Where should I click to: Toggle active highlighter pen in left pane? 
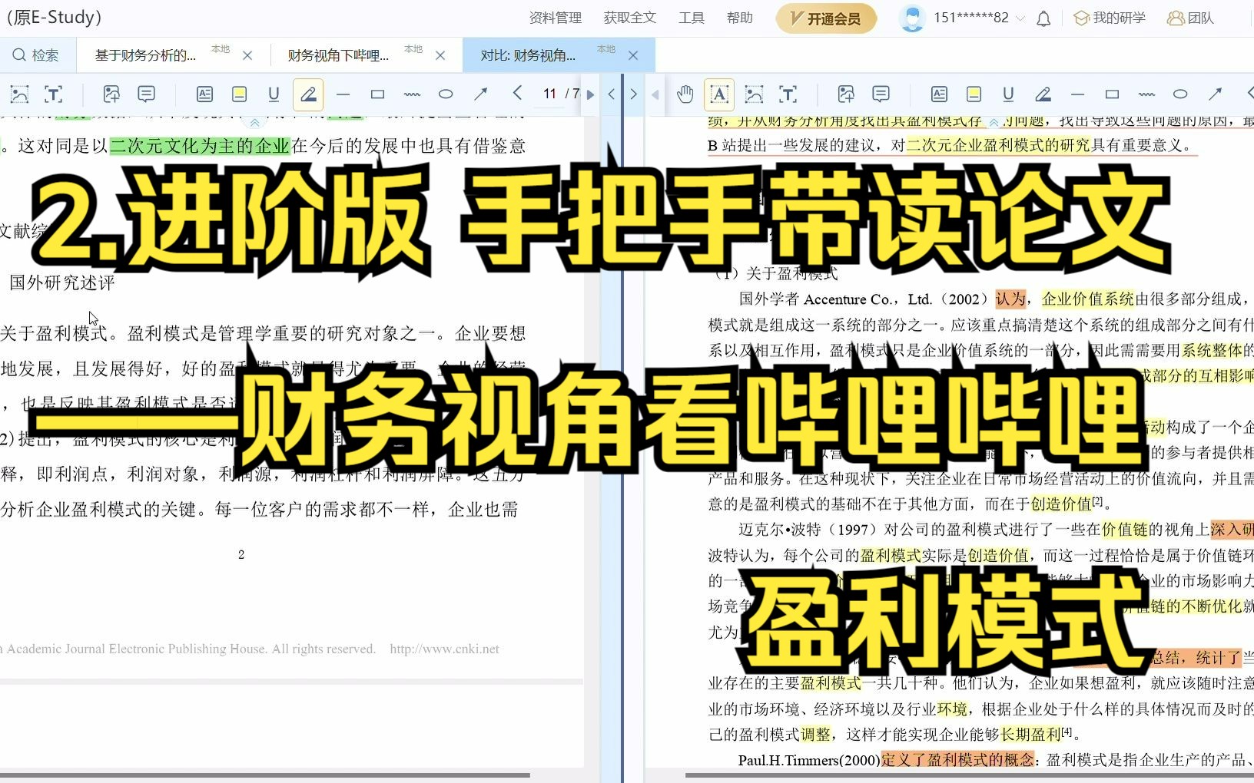tap(308, 94)
